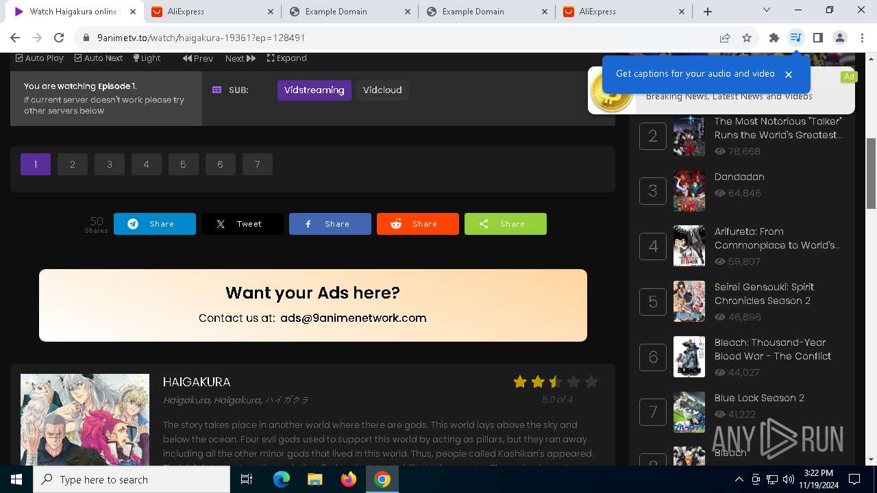Open the Chrome profile avatar
Viewport: 877px width, 493px height.
pyautogui.click(x=839, y=38)
